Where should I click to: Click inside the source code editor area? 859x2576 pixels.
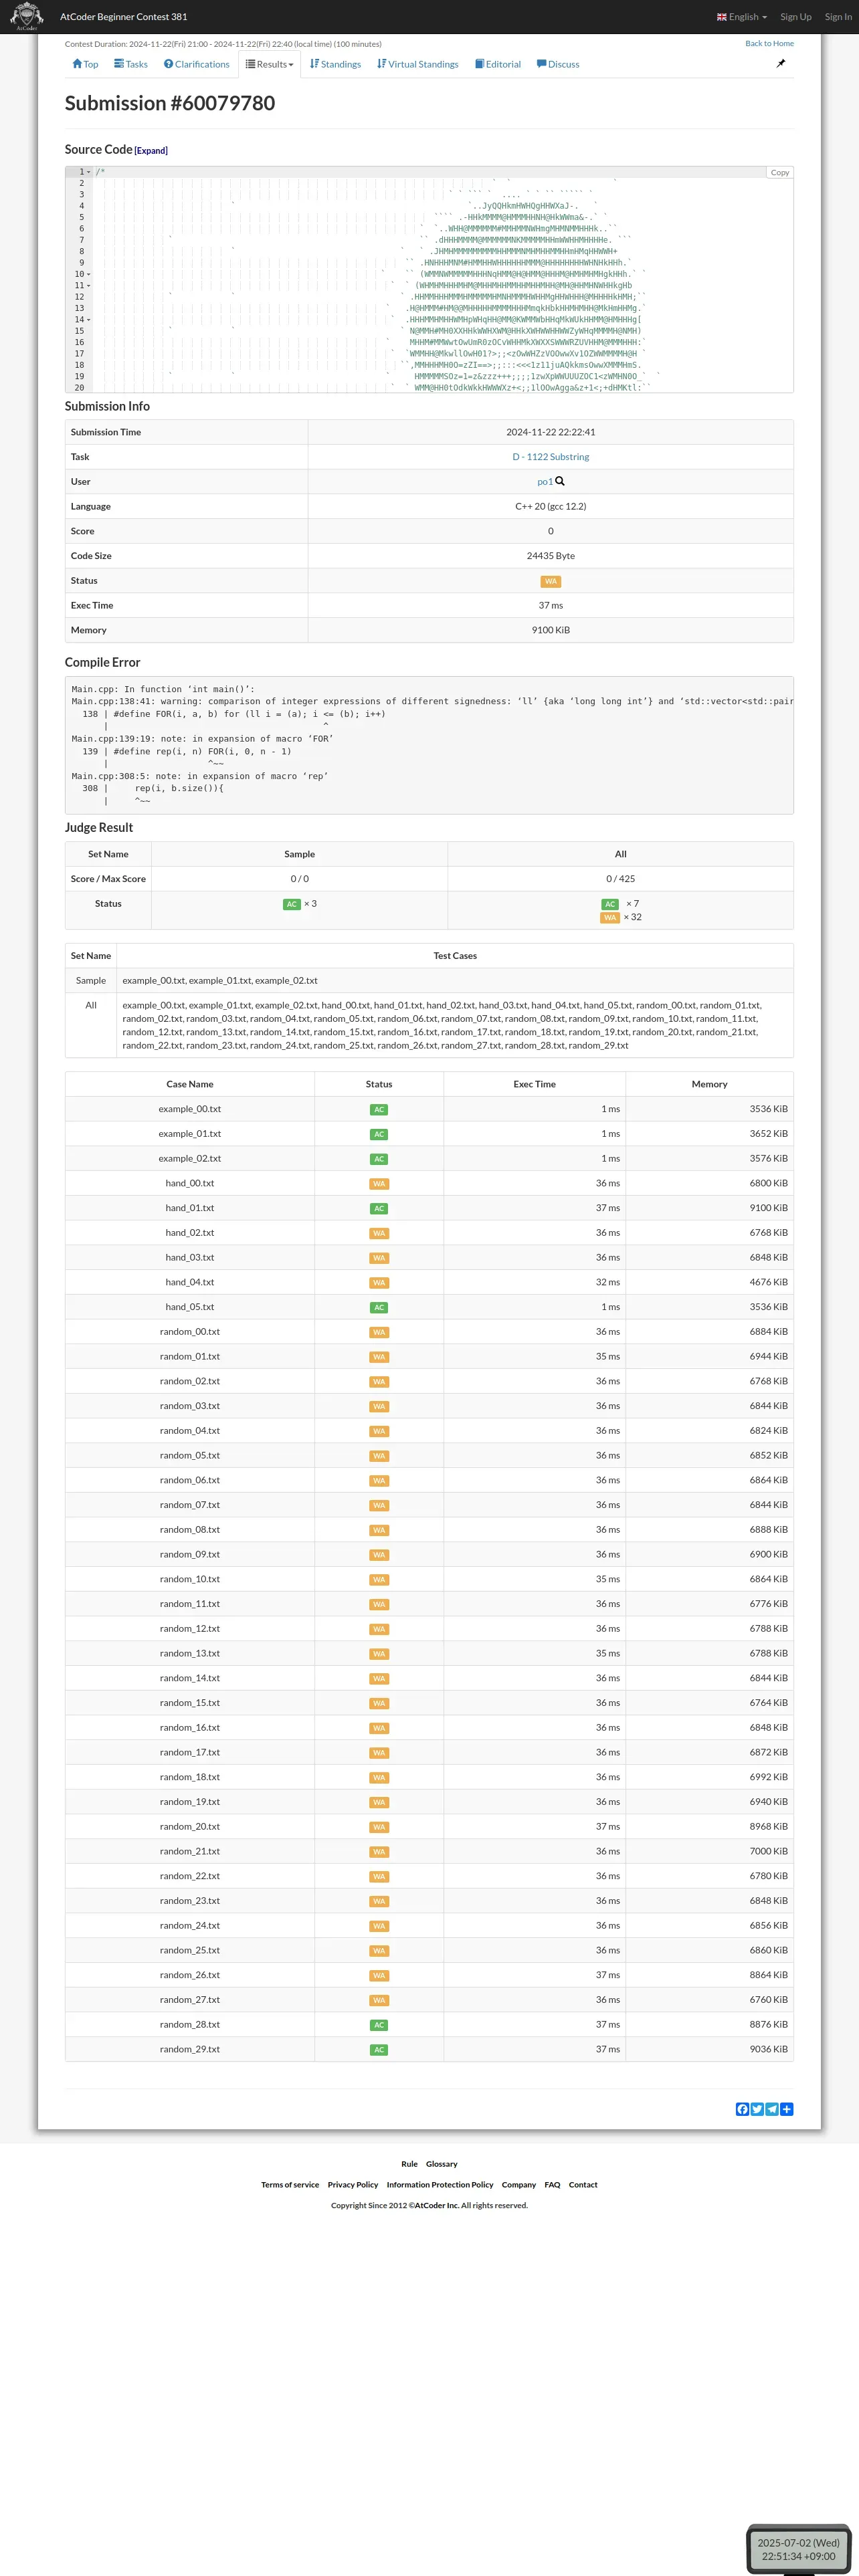coord(429,279)
